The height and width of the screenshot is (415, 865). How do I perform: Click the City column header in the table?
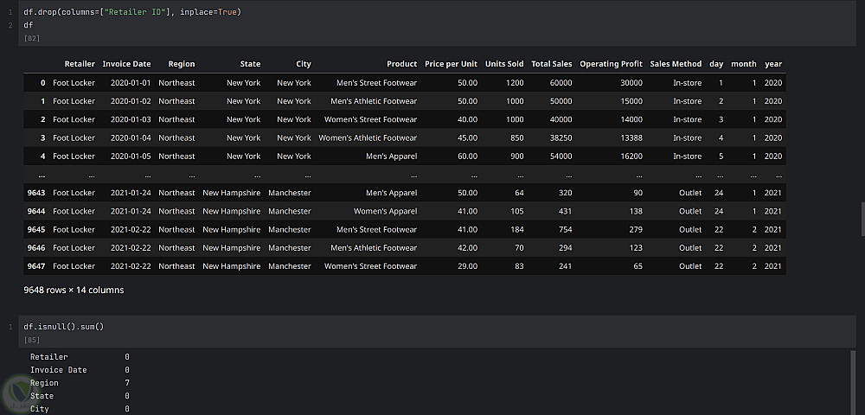pos(304,64)
